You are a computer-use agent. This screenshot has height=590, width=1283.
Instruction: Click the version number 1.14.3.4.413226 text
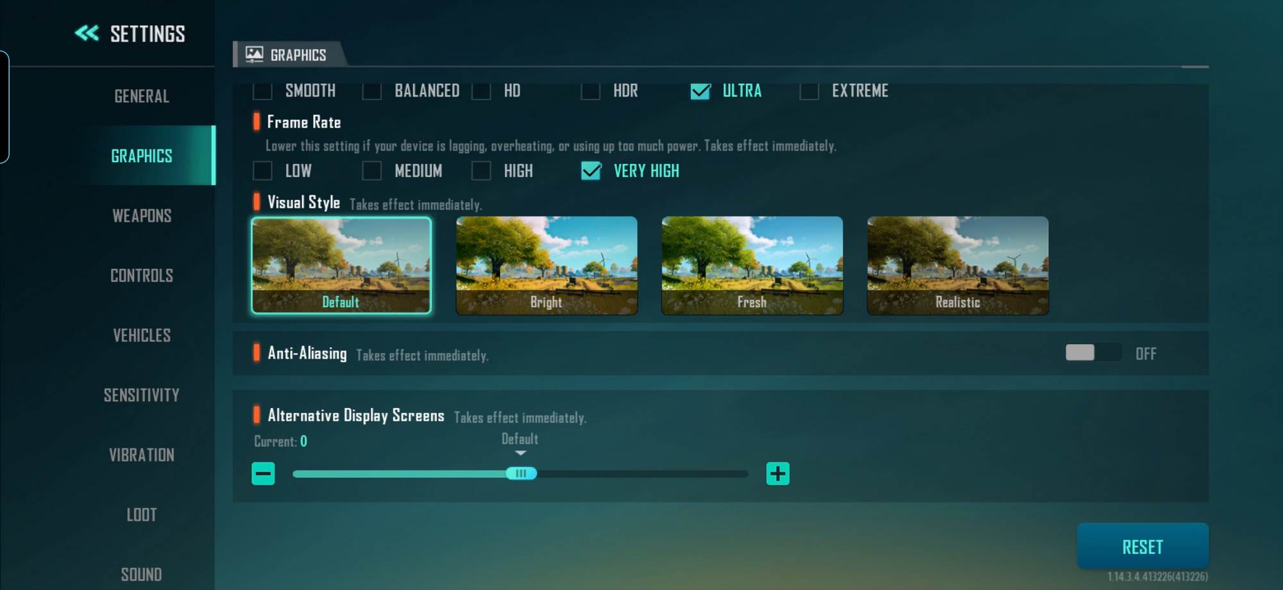(x=1157, y=577)
